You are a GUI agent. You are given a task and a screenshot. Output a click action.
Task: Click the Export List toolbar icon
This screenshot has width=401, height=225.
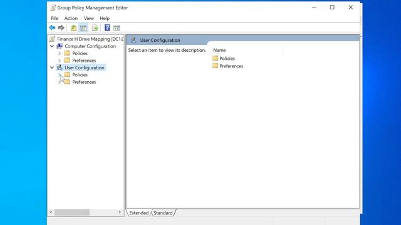pyautogui.click(x=95, y=27)
